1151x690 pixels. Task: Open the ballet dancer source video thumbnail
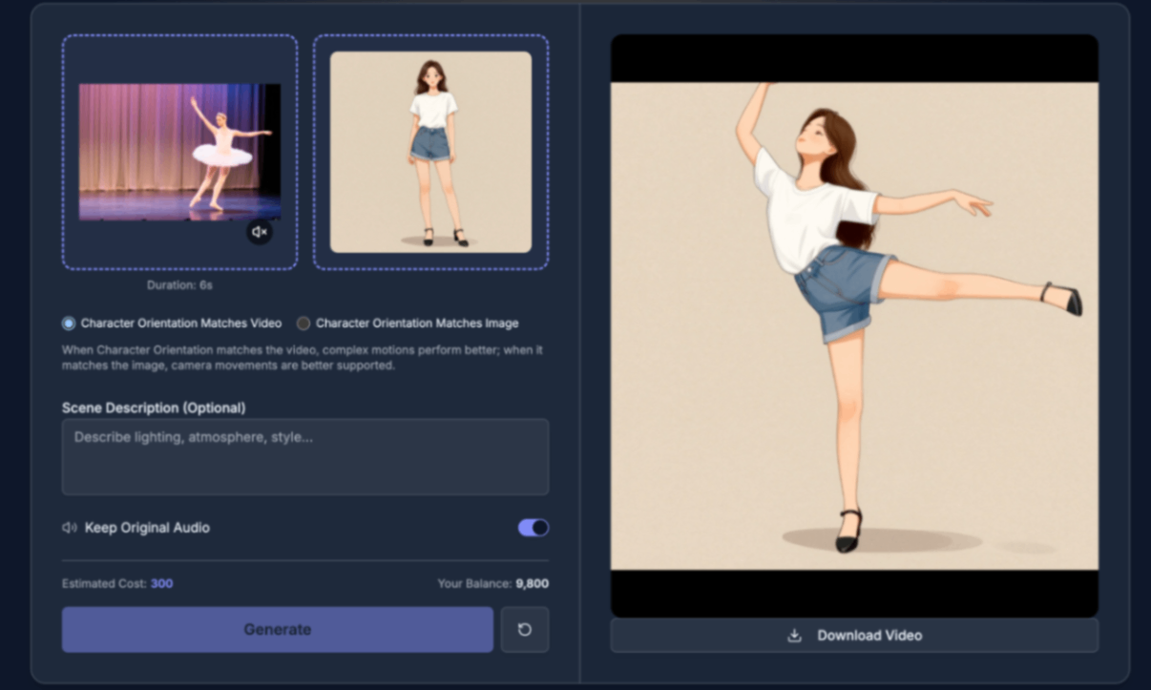pyautogui.click(x=179, y=153)
